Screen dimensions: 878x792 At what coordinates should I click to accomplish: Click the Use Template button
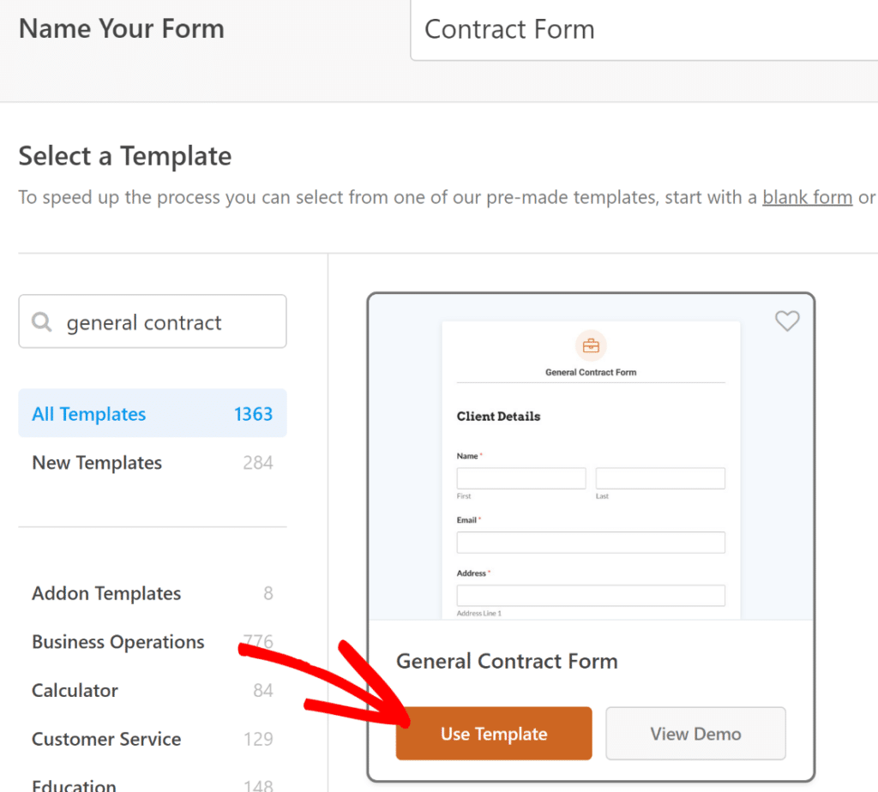494,733
